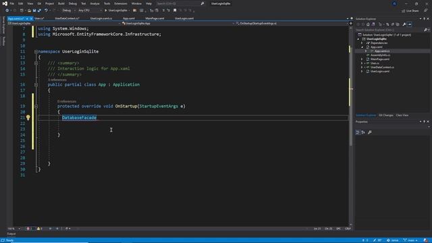The width and height of the screenshot is (432, 243).
Task: Click the Navigate Backward toolbar icon
Action: 7,11
